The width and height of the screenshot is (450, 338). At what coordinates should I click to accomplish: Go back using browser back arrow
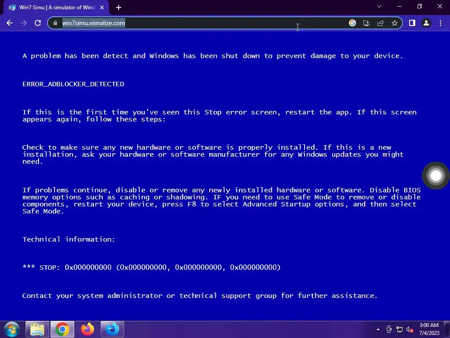[10, 23]
